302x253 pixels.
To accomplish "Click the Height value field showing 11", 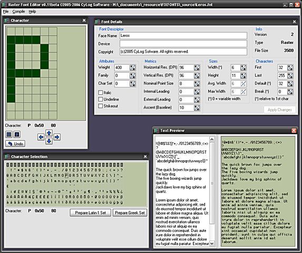I will (236, 76).
